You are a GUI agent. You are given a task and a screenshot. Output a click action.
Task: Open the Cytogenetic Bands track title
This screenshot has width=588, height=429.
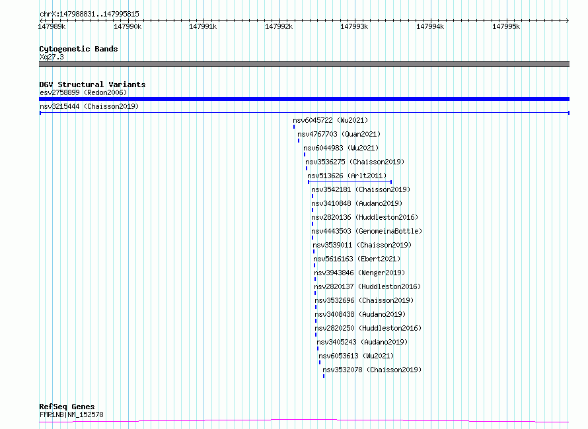tap(79, 49)
